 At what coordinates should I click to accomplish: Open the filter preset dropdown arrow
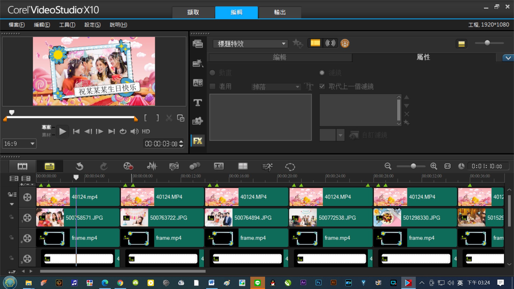point(340,135)
